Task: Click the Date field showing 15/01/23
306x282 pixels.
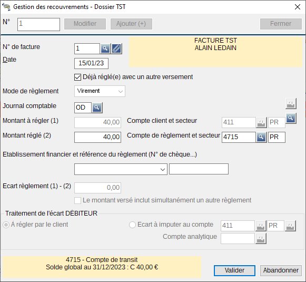Action: pos(91,63)
